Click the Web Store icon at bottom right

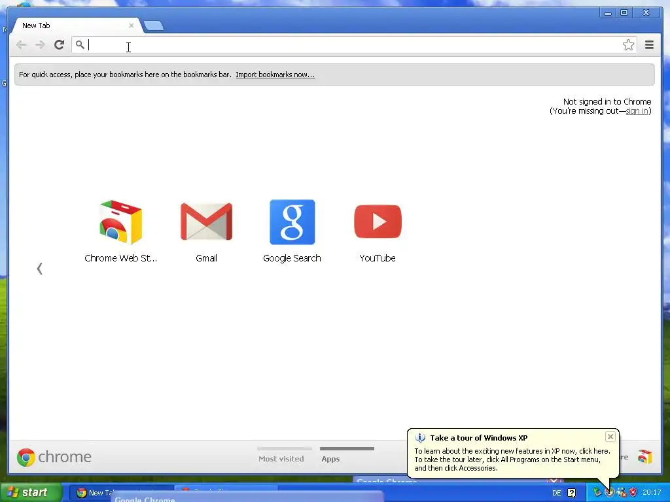(645, 457)
